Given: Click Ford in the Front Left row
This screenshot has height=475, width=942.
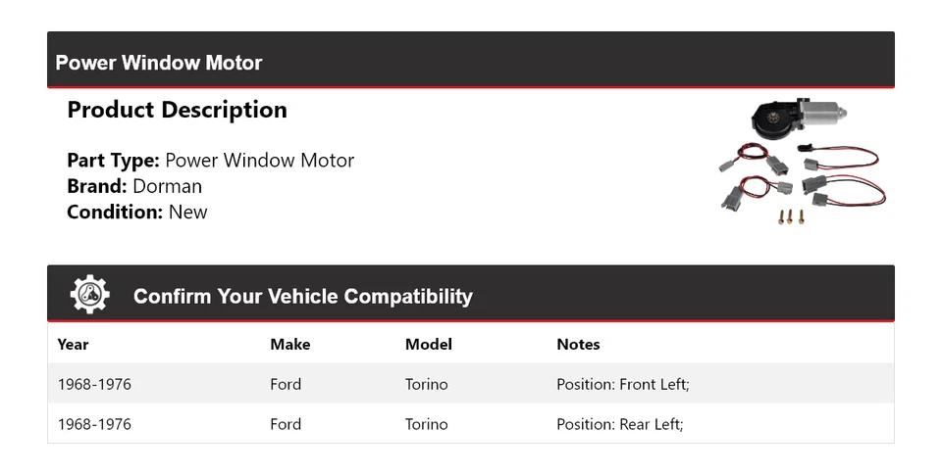Looking at the screenshot, I should 286,384.
